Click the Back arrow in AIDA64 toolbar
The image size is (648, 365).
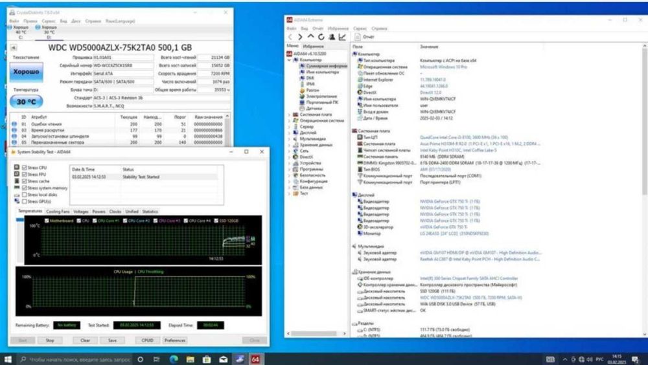coord(290,37)
